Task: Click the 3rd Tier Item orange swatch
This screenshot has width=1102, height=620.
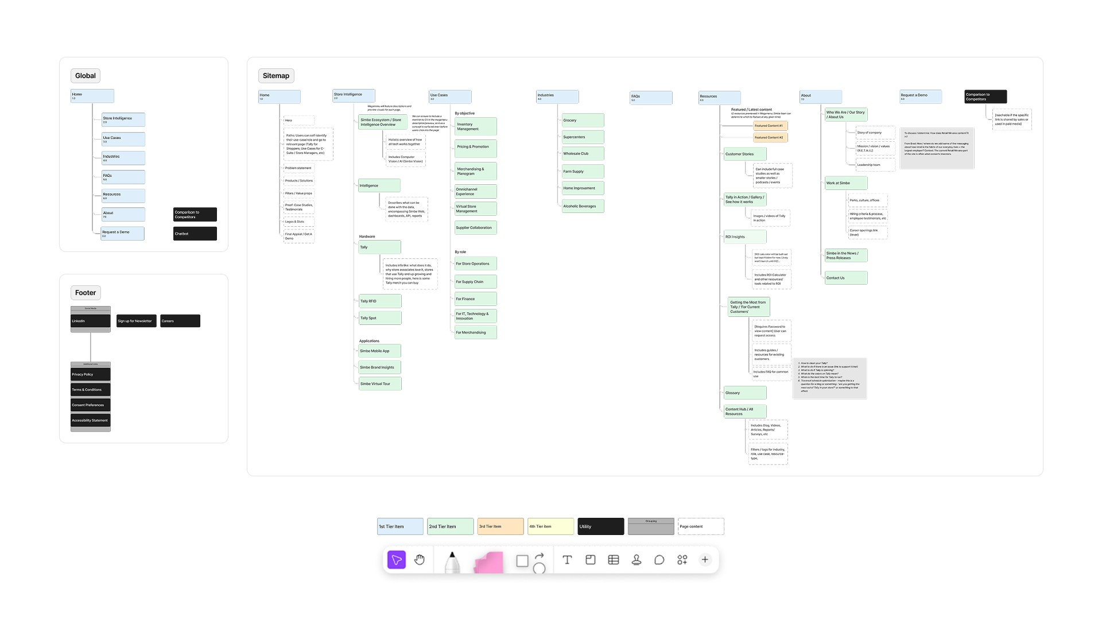Action: coord(500,526)
